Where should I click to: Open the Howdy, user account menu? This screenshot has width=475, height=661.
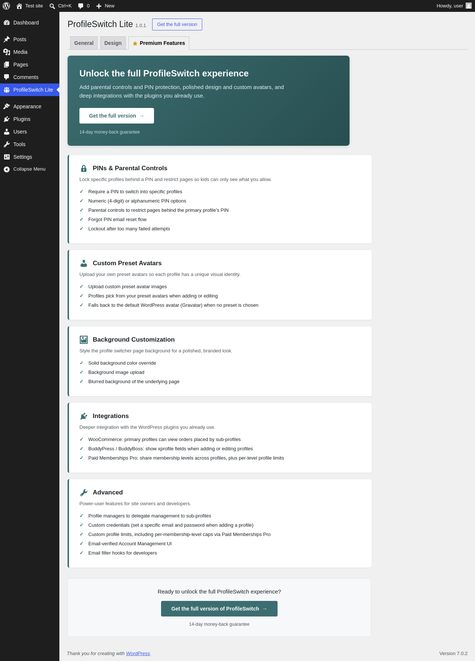point(454,6)
